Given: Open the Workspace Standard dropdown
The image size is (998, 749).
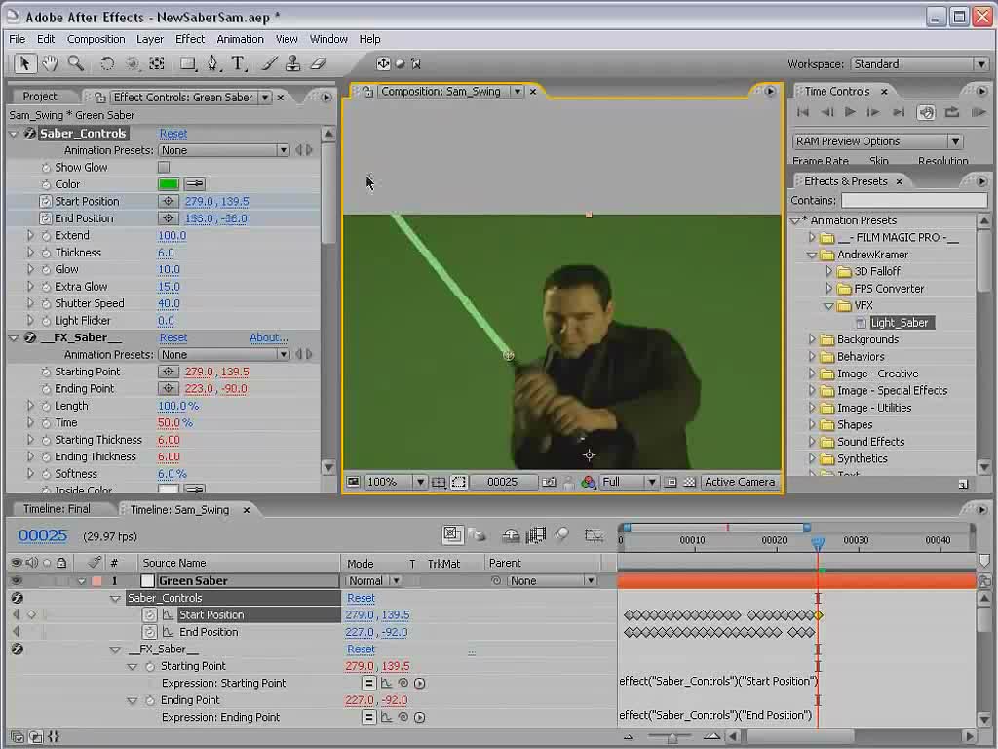Looking at the screenshot, I should (919, 63).
